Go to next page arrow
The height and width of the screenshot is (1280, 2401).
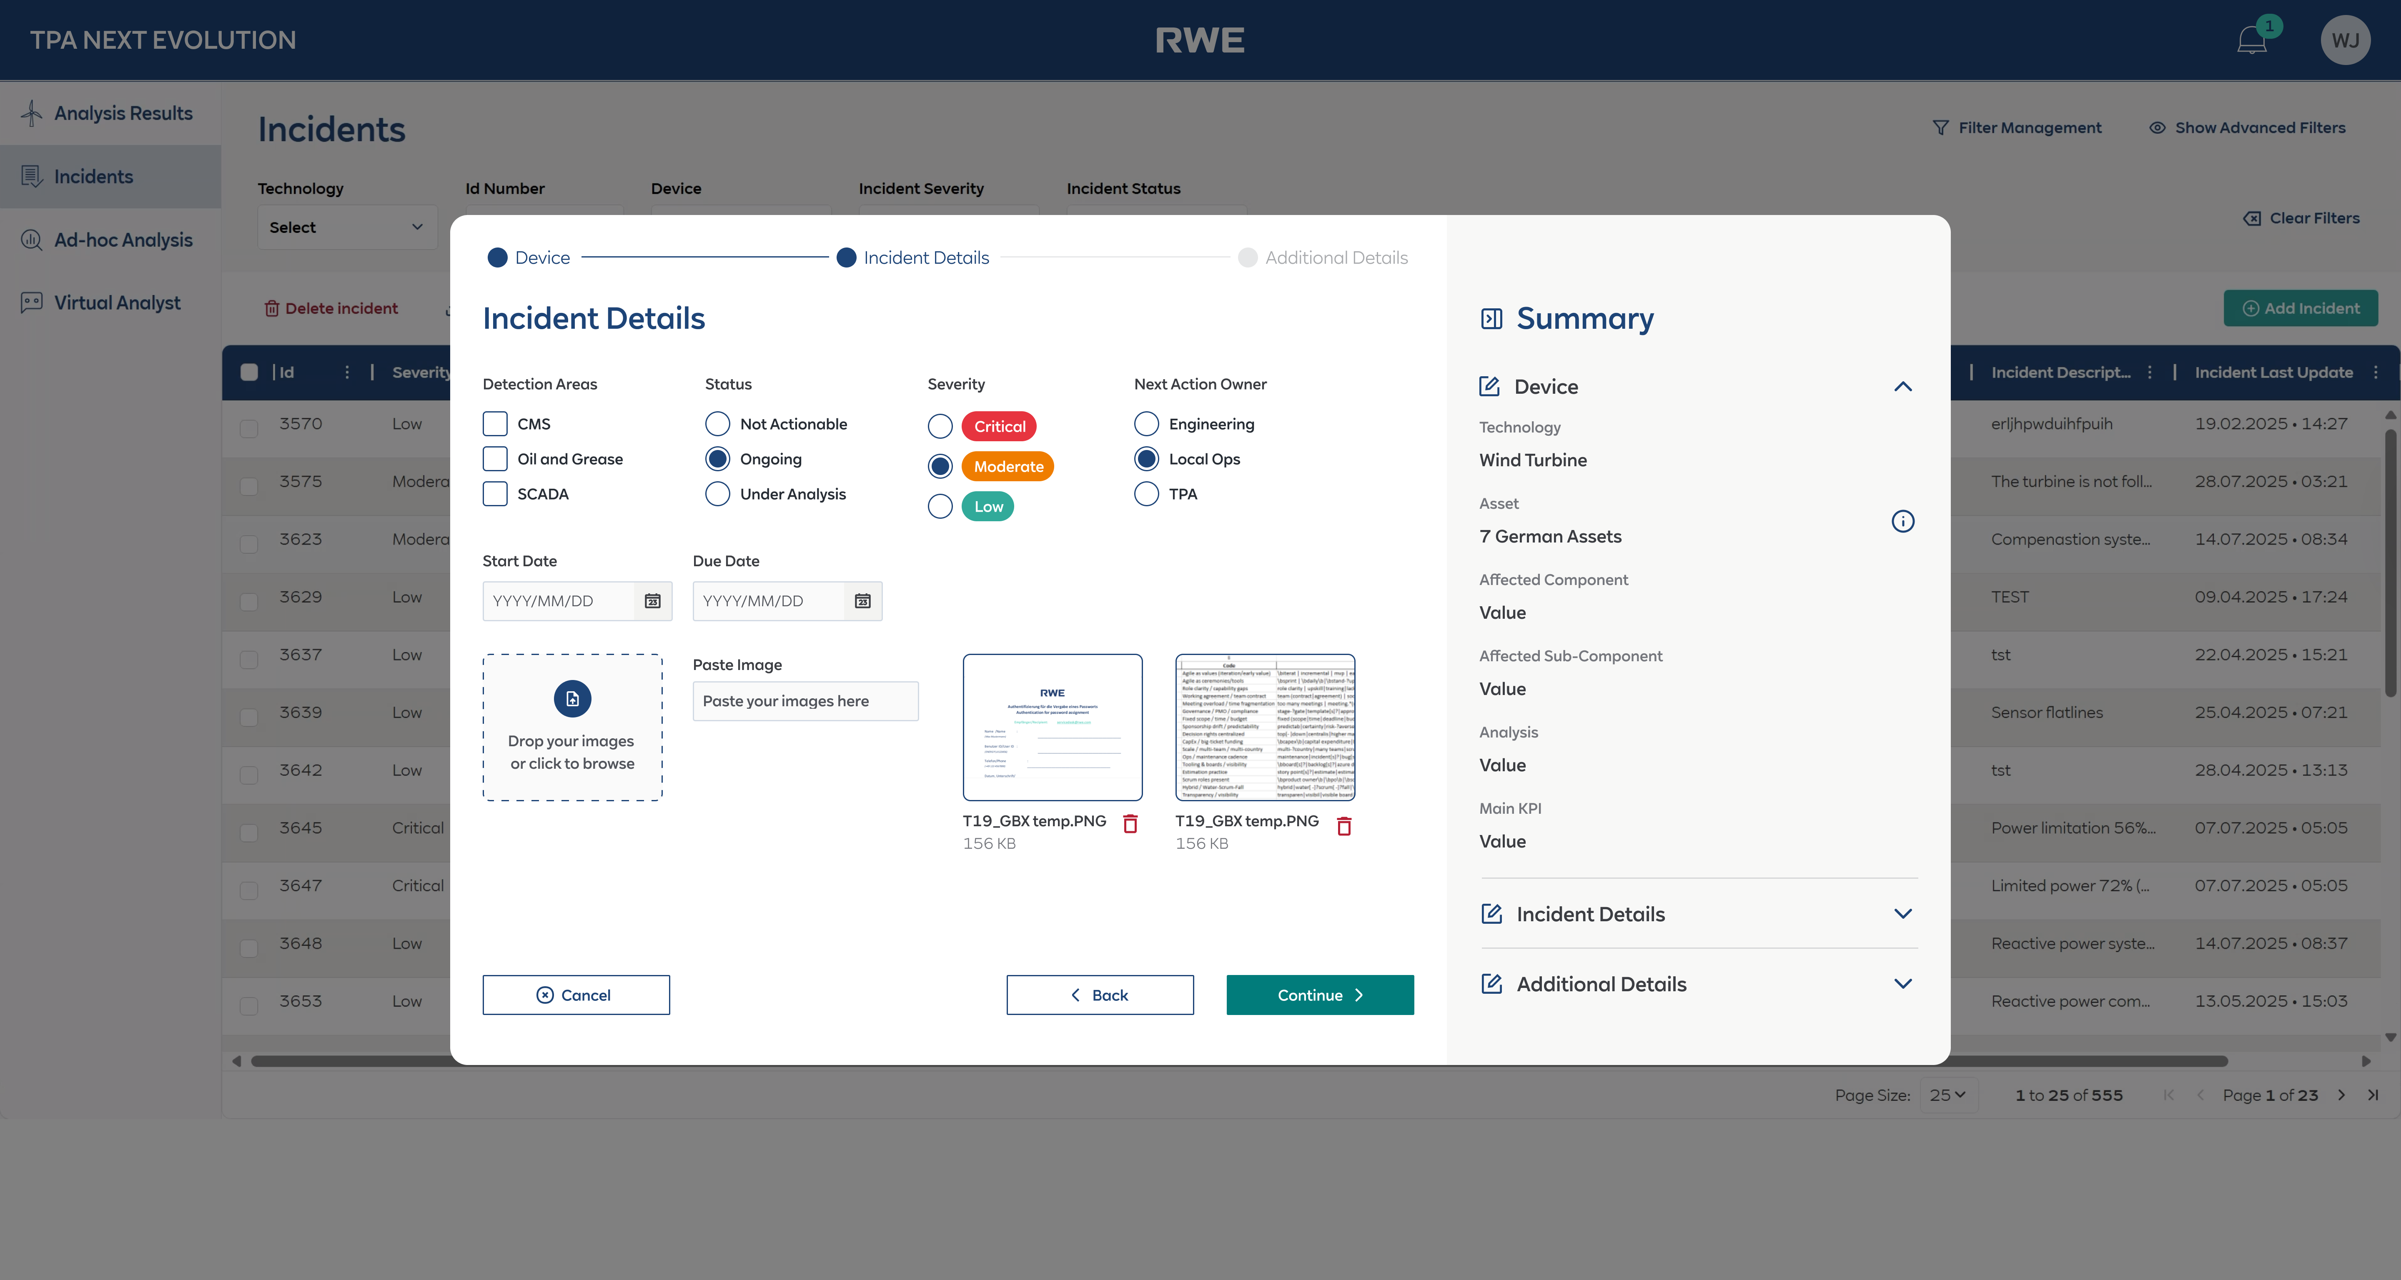pyautogui.click(x=2341, y=1095)
